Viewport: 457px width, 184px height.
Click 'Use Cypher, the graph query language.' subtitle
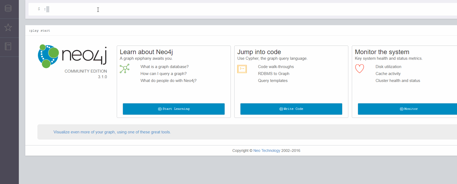(272, 58)
